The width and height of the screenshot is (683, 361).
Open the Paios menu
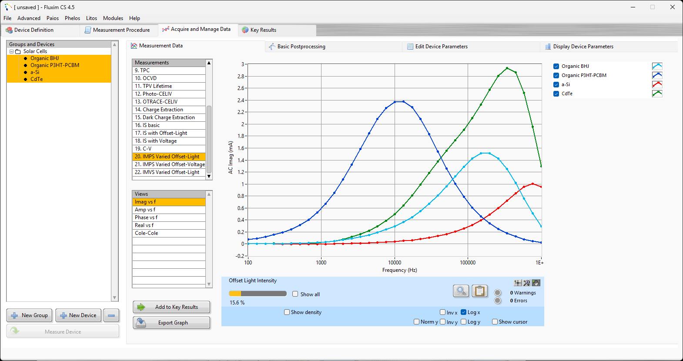pyautogui.click(x=53, y=18)
